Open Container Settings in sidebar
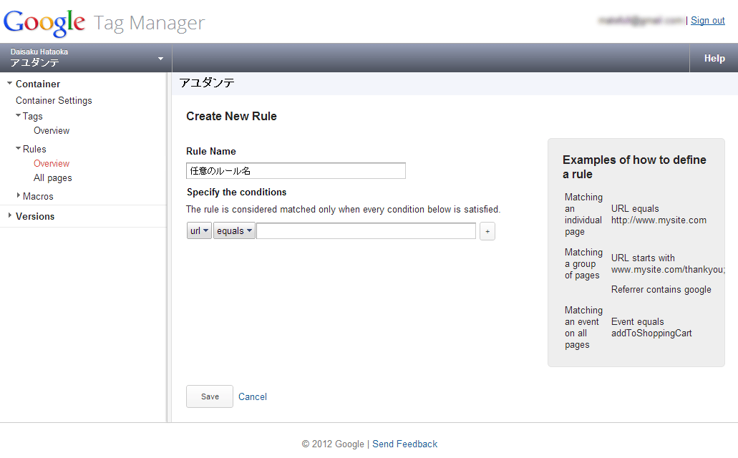Screen dimensions: 738x458 point(54,101)
